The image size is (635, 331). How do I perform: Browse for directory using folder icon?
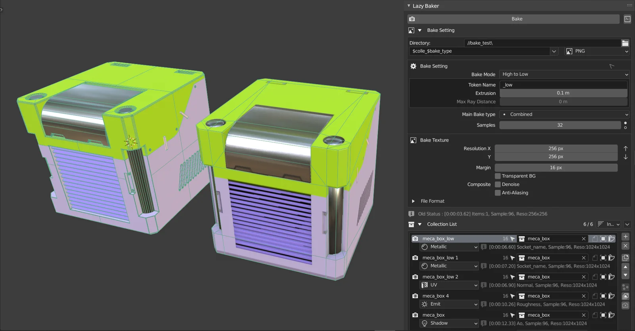click(x=625, y=43)
